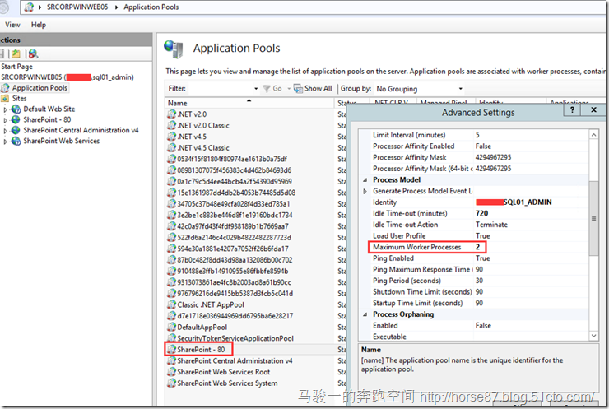609x409 pixels.
Task: Select Maximum Worker Processes value
Action: (477, 247)
